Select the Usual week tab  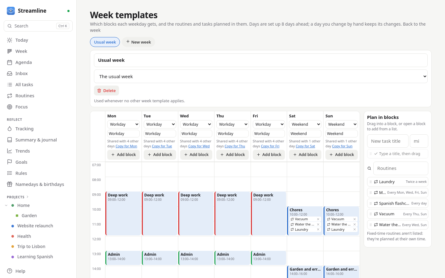point(105,42)
